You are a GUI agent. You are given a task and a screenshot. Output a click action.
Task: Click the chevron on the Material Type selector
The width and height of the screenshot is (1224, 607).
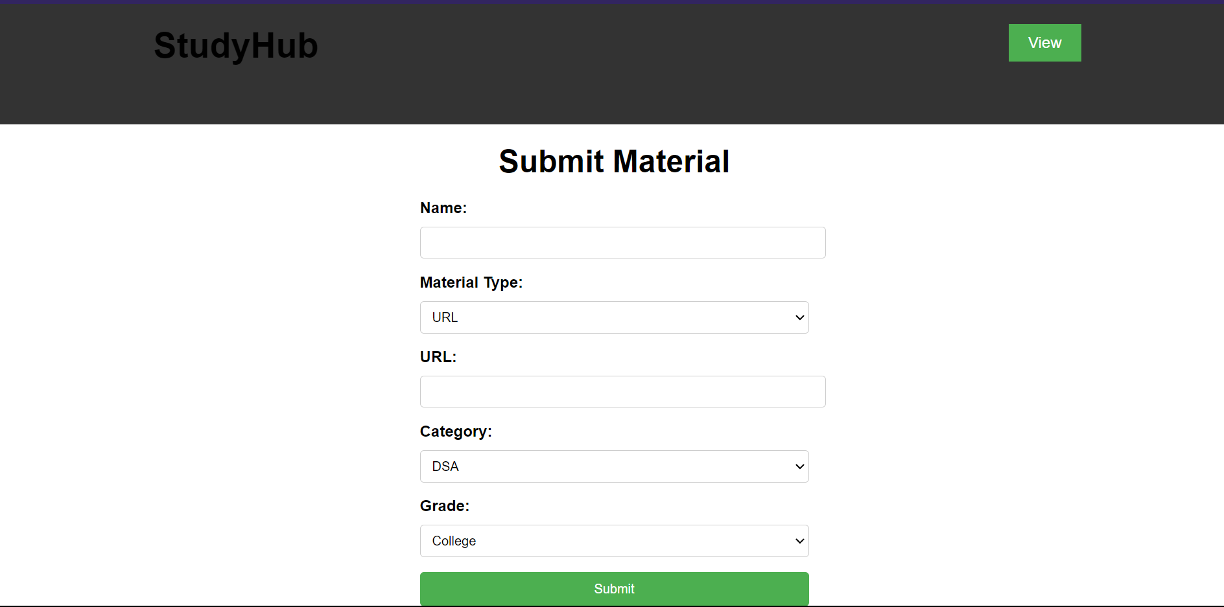(799, 317)
